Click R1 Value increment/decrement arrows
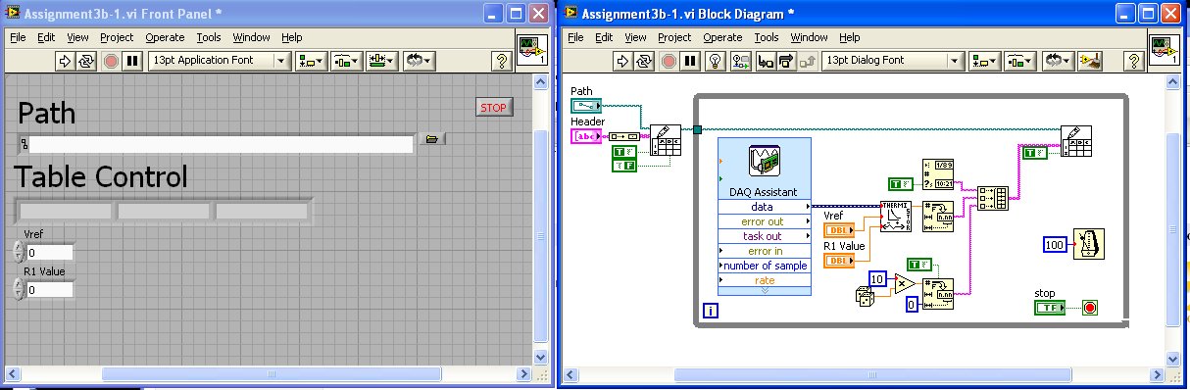Screen dimensions: 1190x390 (19, 290)
